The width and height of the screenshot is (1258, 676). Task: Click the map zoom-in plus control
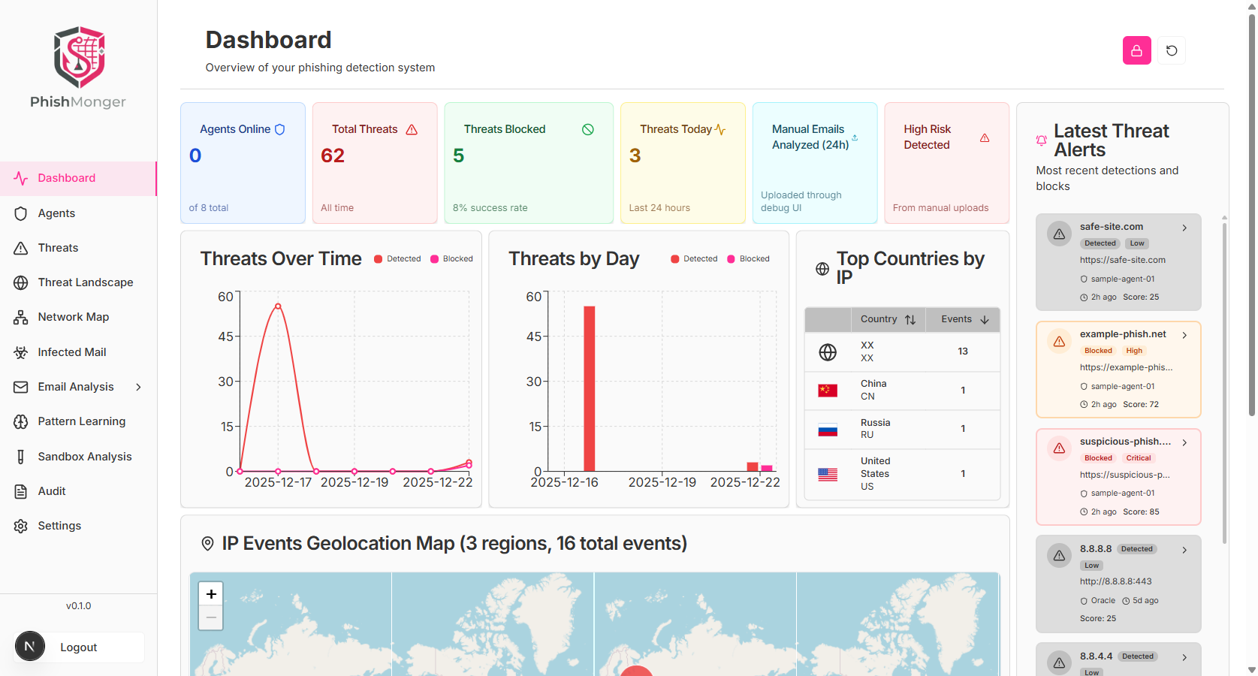pyautogui.click(x=210, y=593)
